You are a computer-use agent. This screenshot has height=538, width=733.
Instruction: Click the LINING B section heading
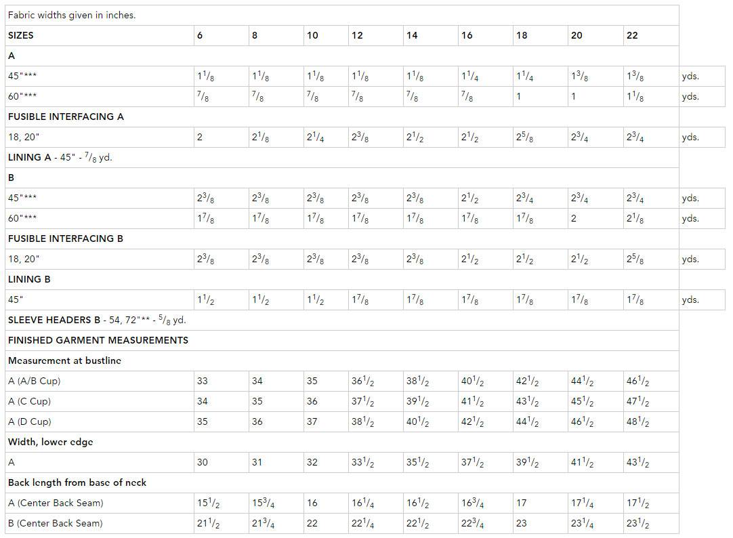pos(29,280)
